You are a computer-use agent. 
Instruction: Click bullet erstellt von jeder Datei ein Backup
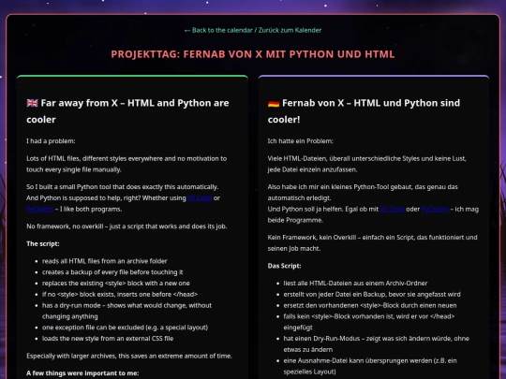click(x=372, y=294)
